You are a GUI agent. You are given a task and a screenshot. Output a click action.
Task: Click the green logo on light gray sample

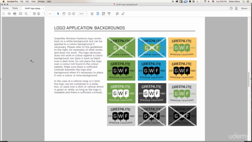tap(182, 93)
